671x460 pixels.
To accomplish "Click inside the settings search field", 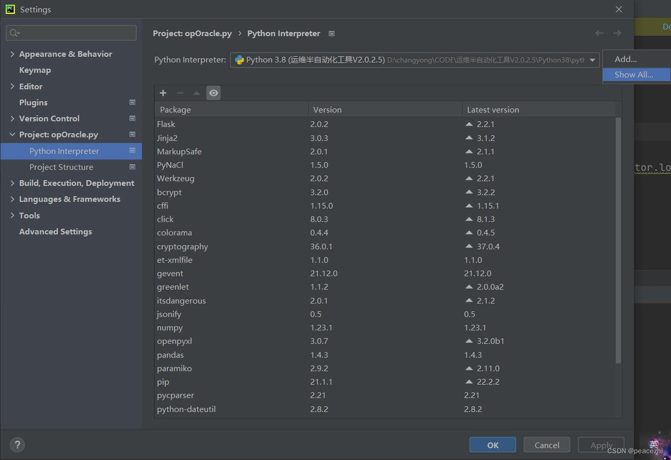I will click(71, 33).
